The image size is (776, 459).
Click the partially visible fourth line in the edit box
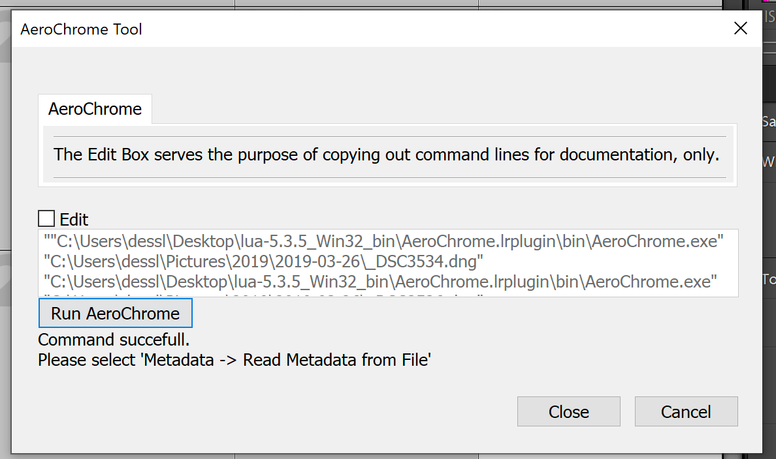pos(263,295)
